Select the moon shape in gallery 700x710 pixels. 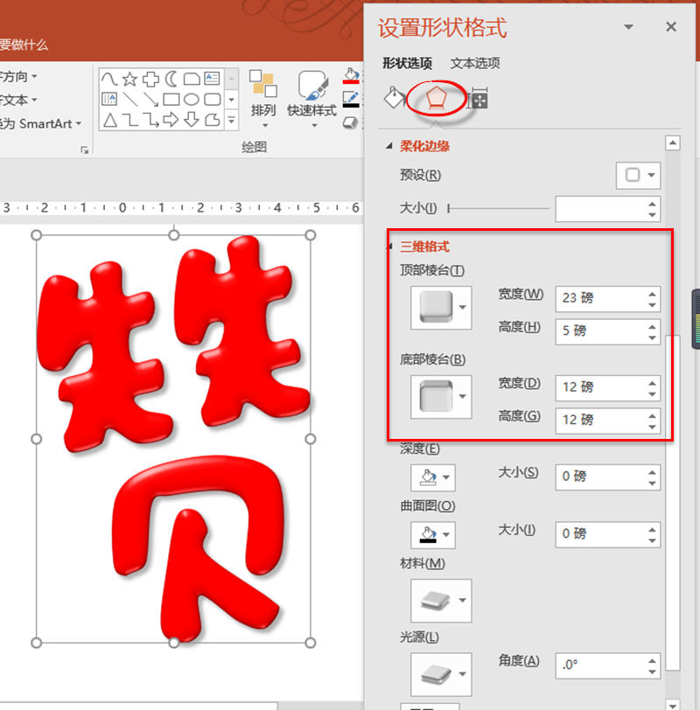click(171, 79)
